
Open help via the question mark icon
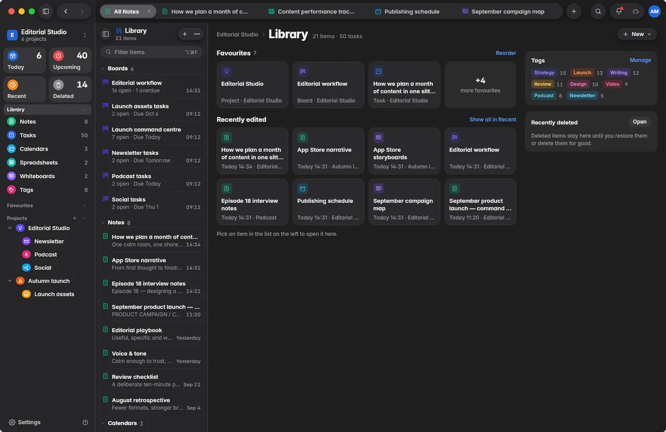click(x=85, y=423)
